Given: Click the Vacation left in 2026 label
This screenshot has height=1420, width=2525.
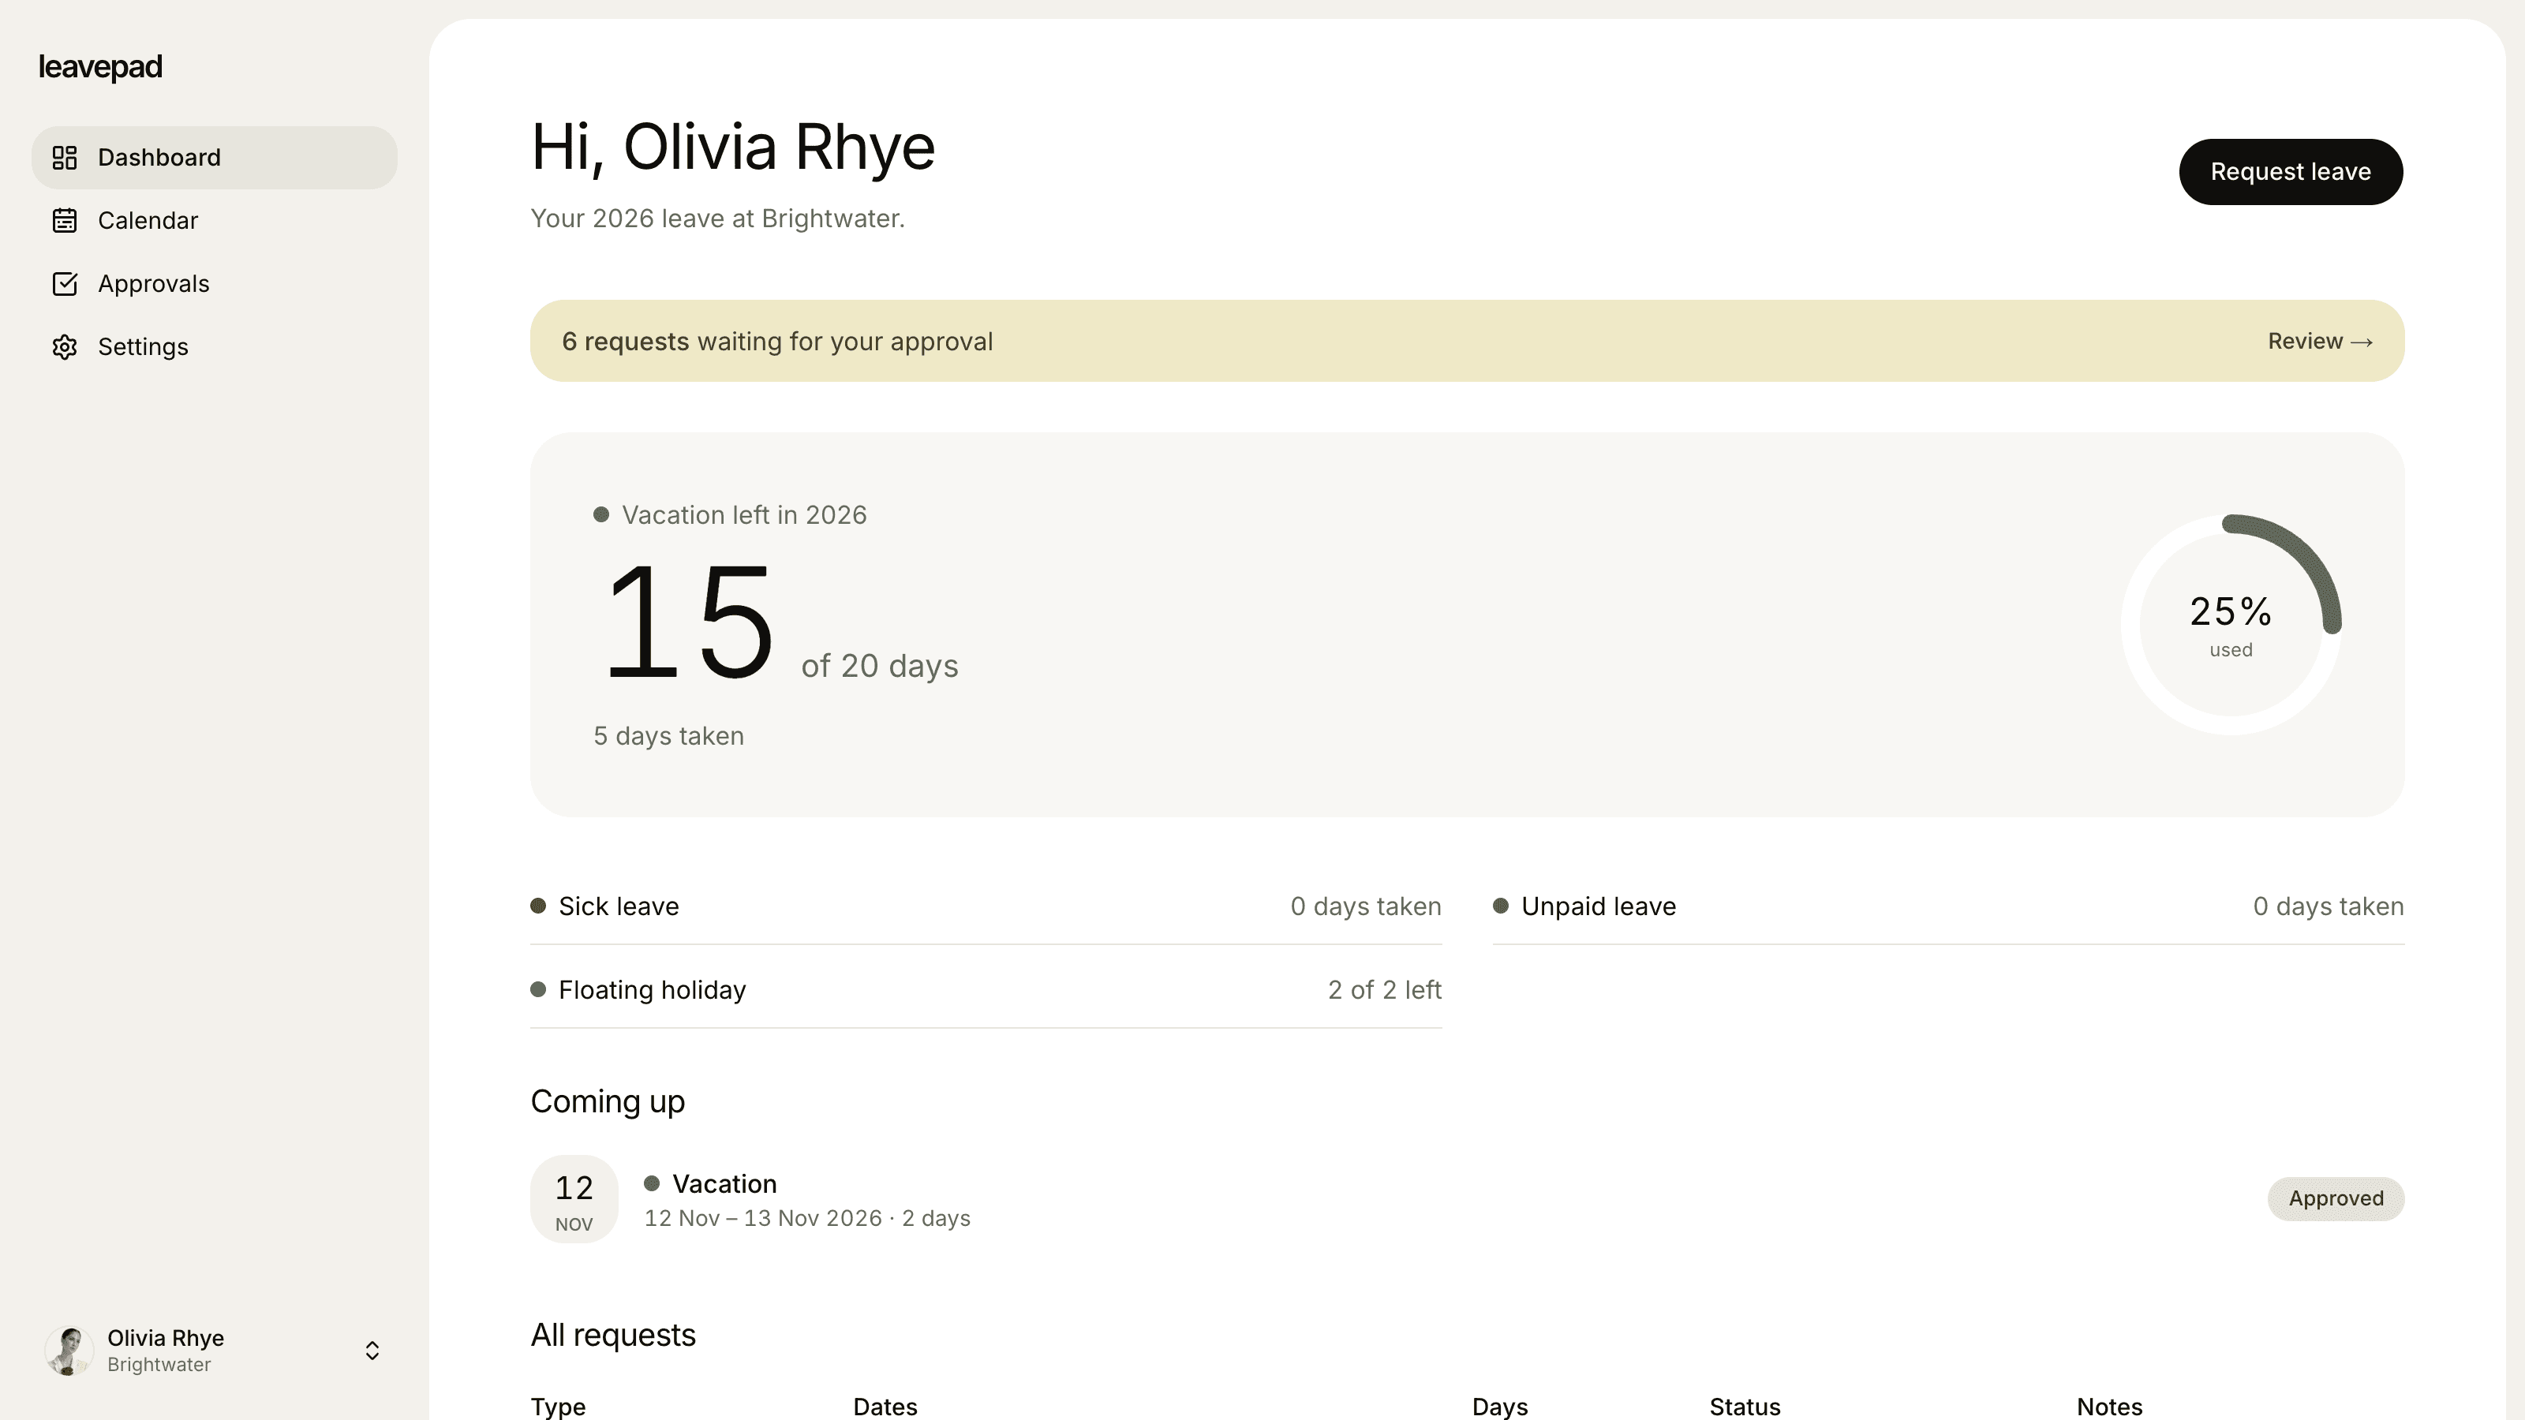Looking at the screenshot, I should click(744, 514).
